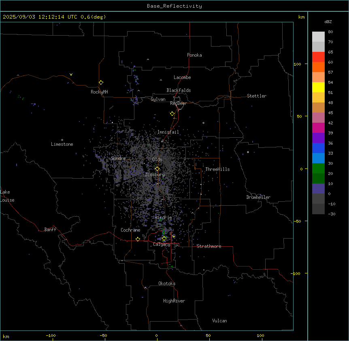Click the red 60-65 dBZ legend swatch
The image size is (349, 341).
(x=318, y=57)
